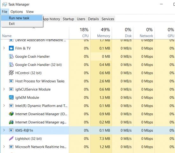The image size is (175, 153).
Task: Open the Services tab
Action: [108, 19]
